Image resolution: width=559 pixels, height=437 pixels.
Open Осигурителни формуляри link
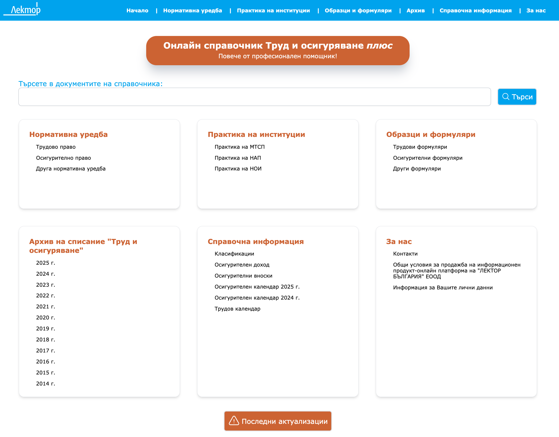tap(428, 158)
